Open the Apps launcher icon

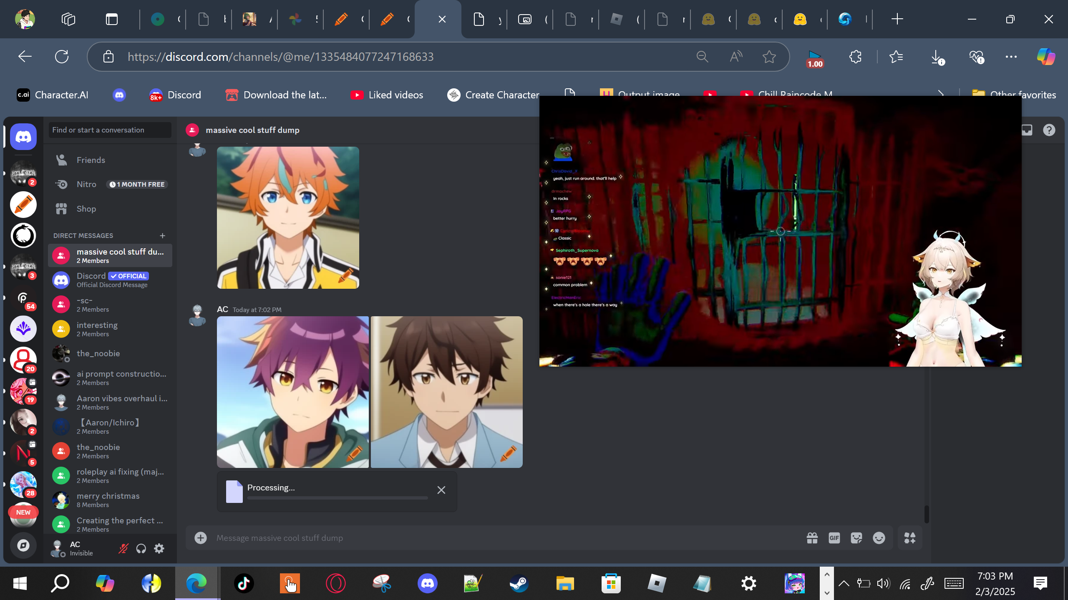click(x=910, y=538)
